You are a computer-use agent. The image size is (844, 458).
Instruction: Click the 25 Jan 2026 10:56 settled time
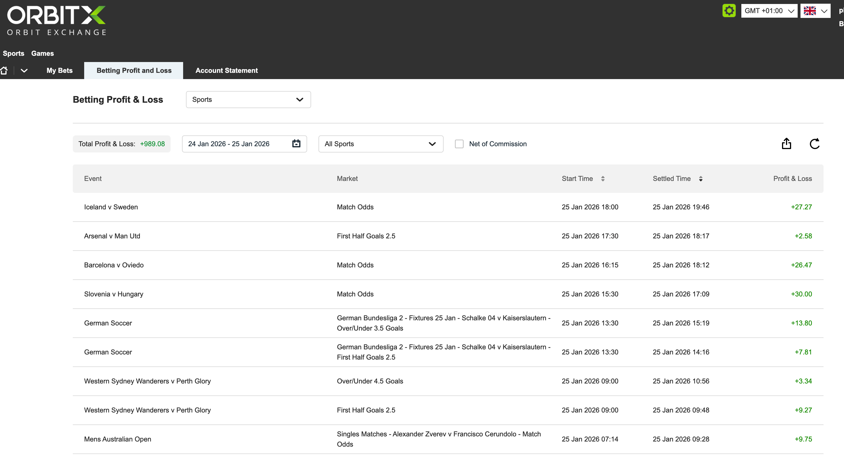tap(681, 381)
